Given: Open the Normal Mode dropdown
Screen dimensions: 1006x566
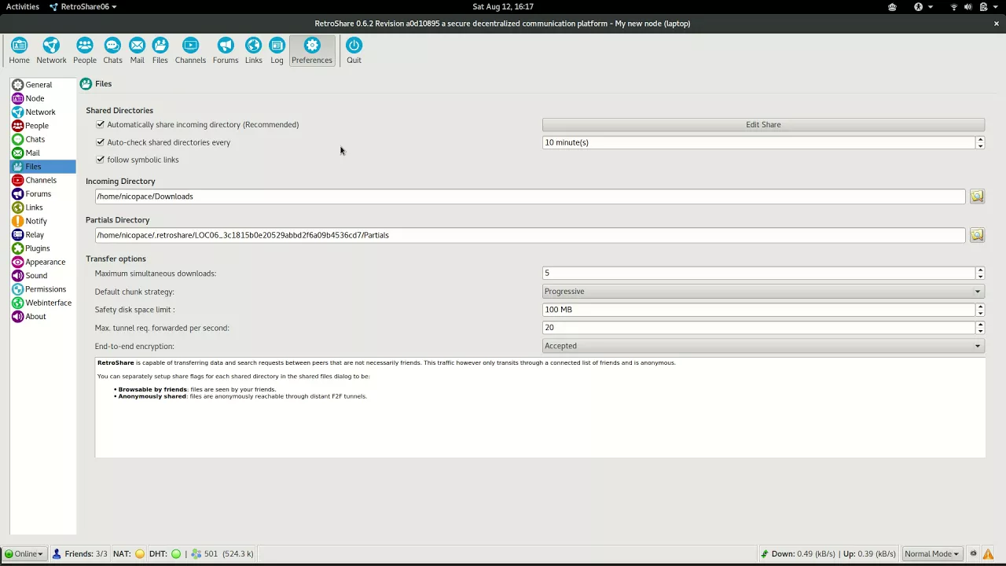Looking at the screenshot, I should point(931,553).
